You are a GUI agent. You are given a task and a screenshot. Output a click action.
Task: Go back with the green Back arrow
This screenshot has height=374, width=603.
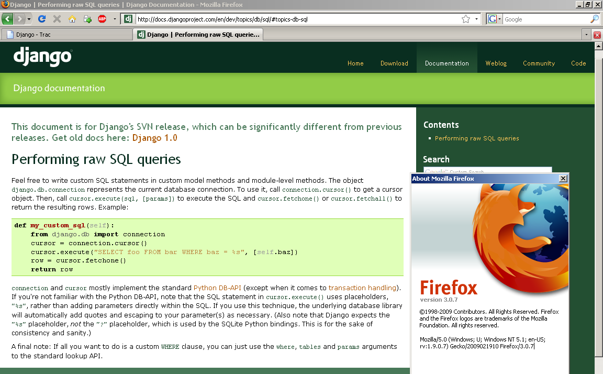pyautogui.click(x=8, y=19)
